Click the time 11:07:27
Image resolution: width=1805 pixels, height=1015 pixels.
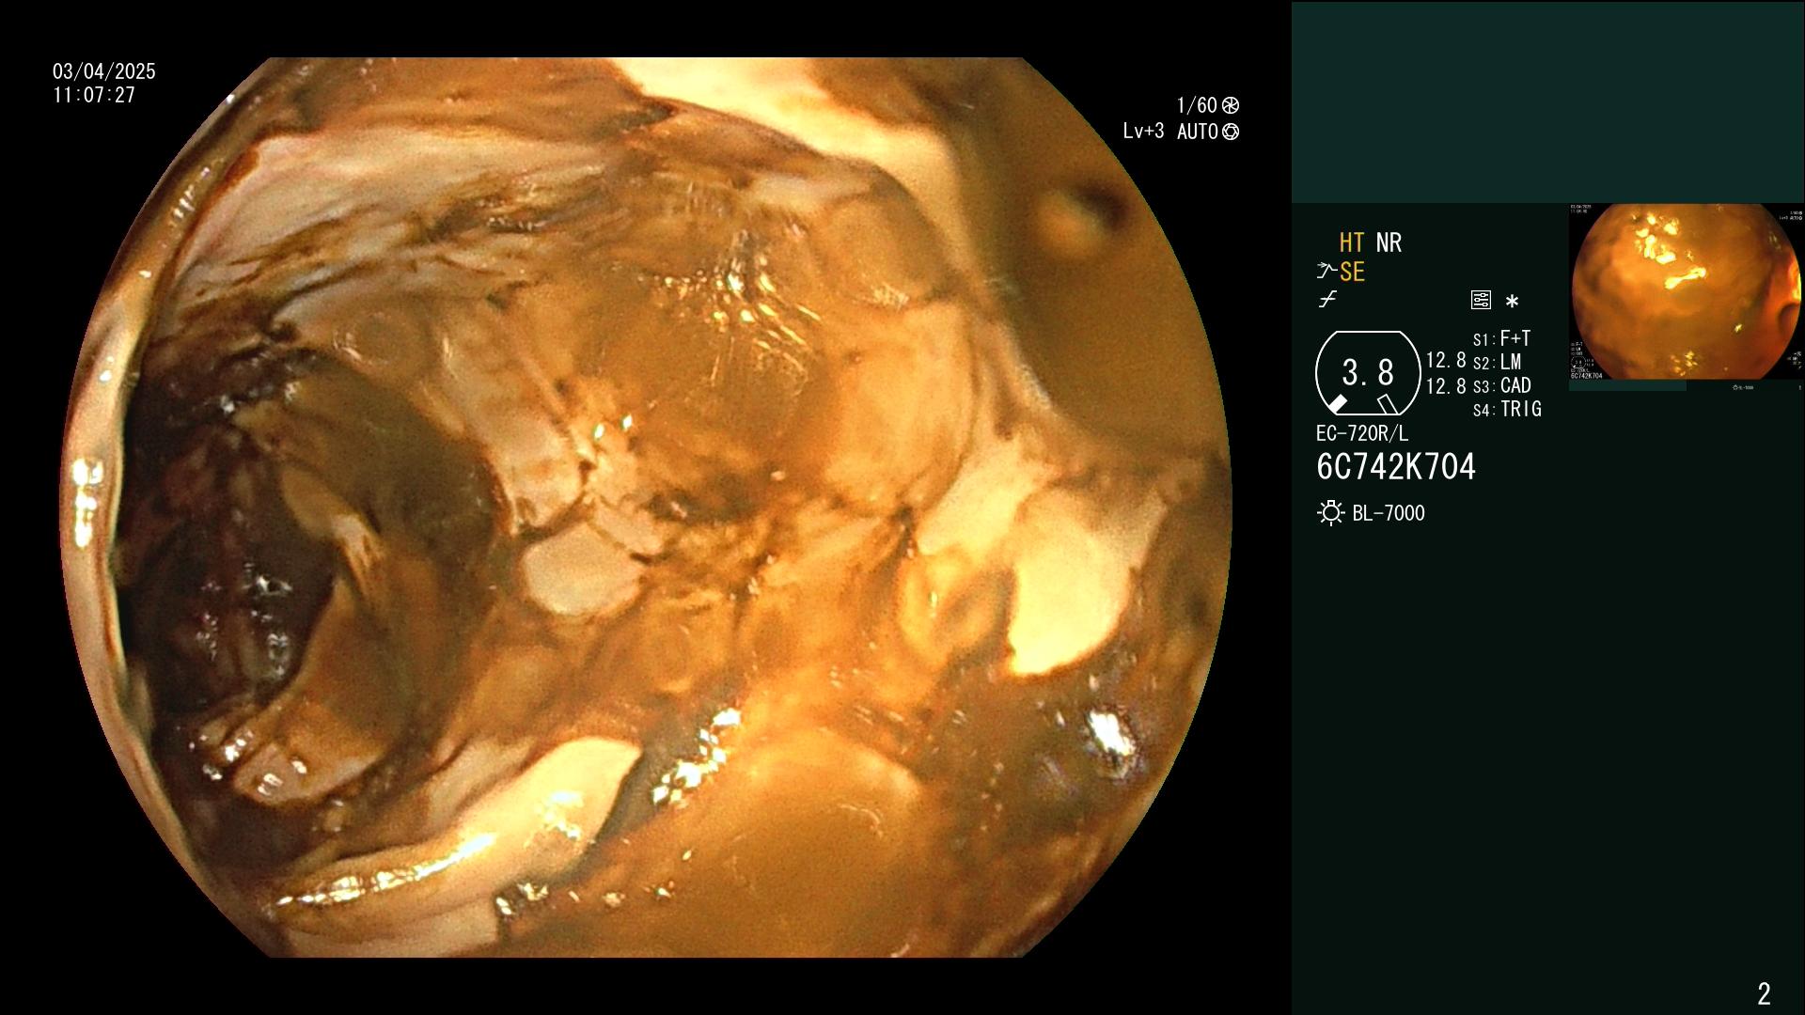(x=94, y=95)
